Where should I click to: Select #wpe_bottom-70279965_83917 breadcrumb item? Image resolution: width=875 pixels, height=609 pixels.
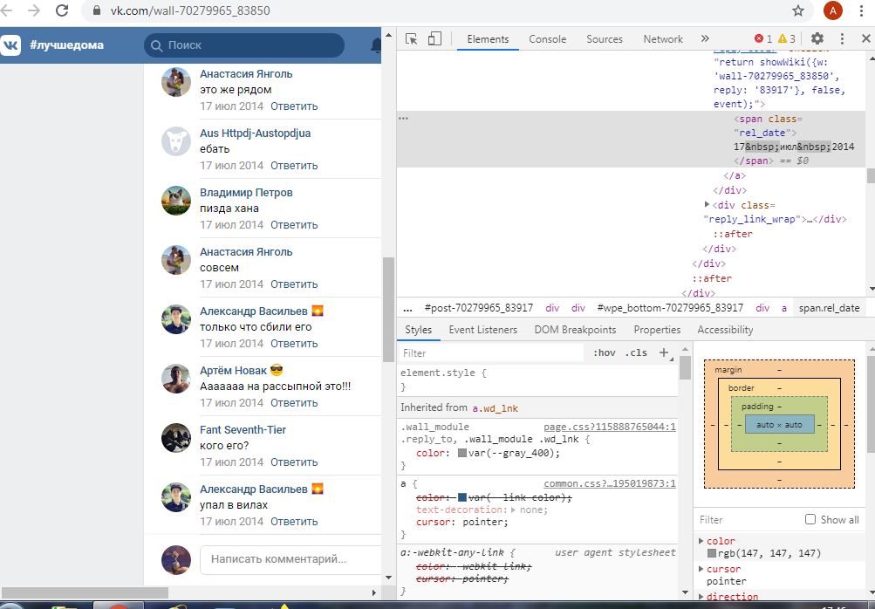670,308
